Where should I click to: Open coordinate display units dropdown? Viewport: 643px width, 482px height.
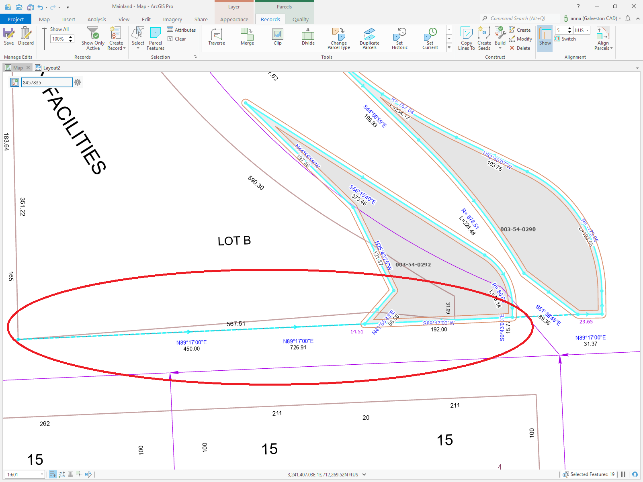click(x=364, y=474)
